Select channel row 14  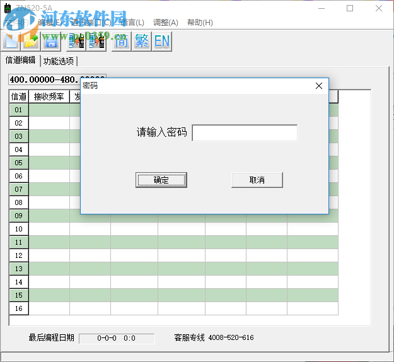(18, 282)
